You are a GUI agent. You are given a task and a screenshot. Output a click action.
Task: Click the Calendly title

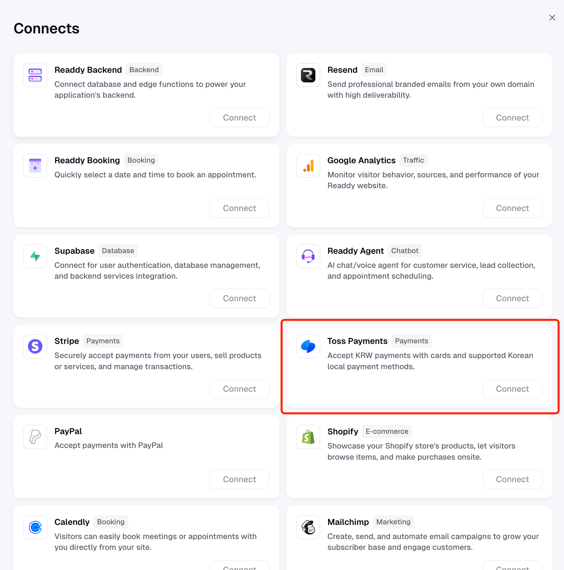72,522
